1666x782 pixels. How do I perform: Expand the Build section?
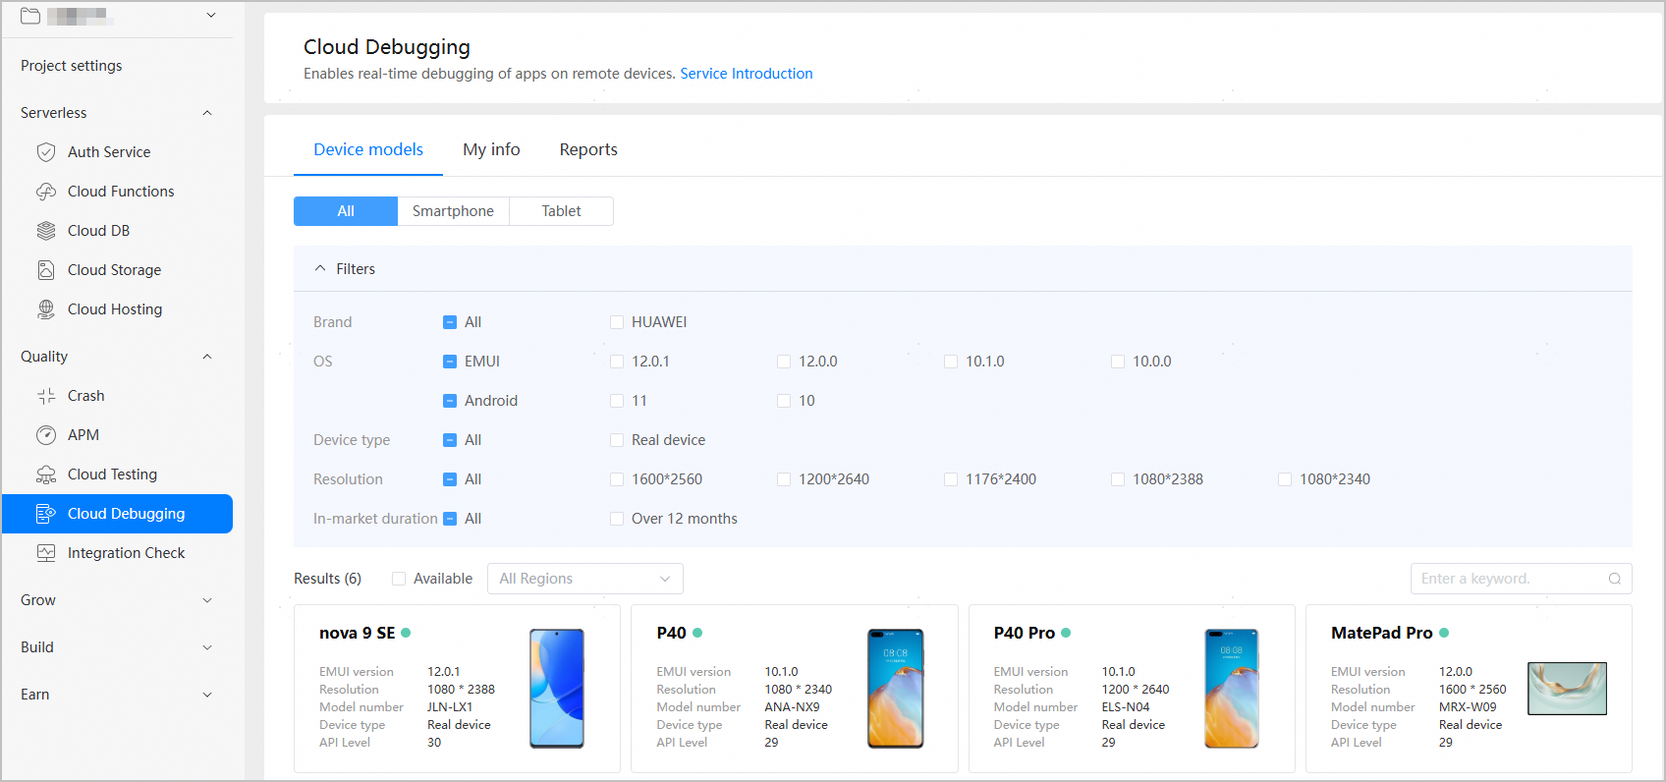(207, 647)
